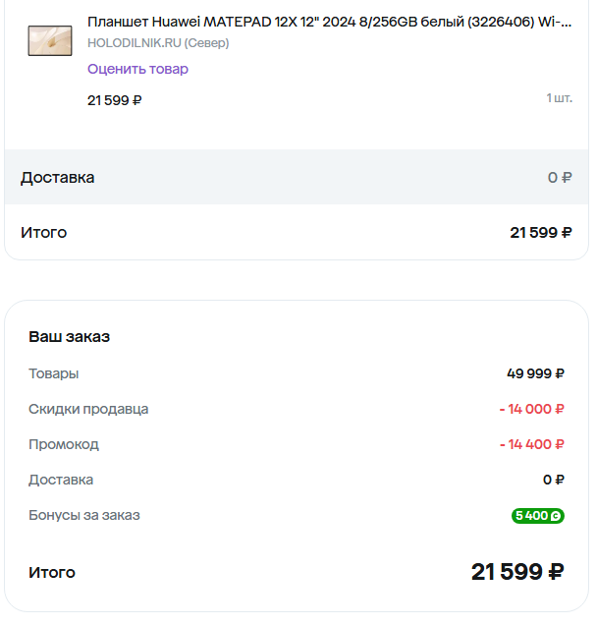Click the Доставка label in the gray row

pos(58,178)
